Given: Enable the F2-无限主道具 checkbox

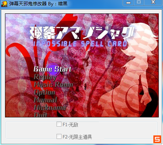Looking at the screenshot, I should click(59, 136).
